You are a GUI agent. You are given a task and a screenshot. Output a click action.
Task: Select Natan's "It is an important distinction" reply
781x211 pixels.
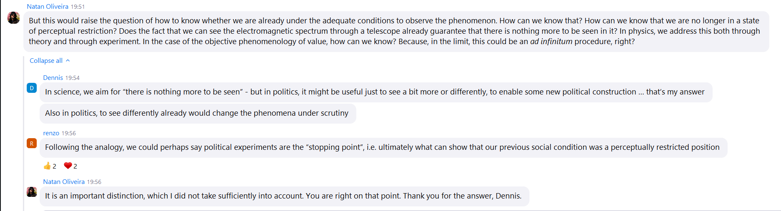[x=283, y=196]
